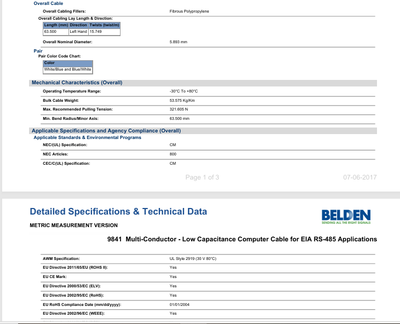Screen dimensions: 400x324
Task: Click the 'NEC/(UL) Specification:' label
Action: tap(65, 144)
